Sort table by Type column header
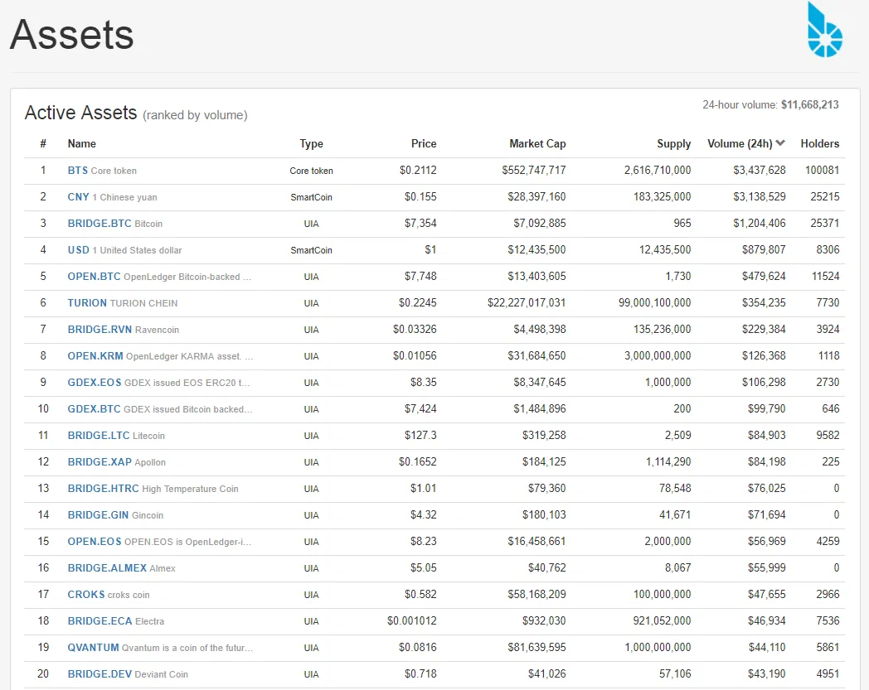 312,144
